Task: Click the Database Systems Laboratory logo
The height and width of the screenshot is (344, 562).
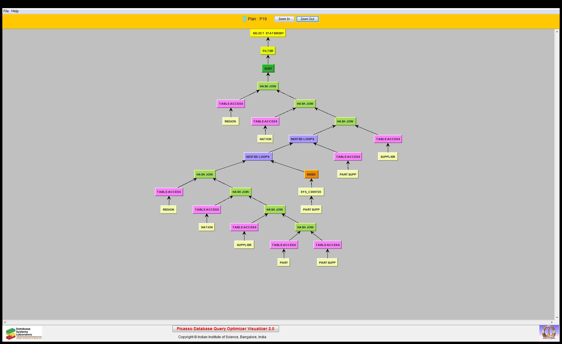Action: [x=24, y=333]
